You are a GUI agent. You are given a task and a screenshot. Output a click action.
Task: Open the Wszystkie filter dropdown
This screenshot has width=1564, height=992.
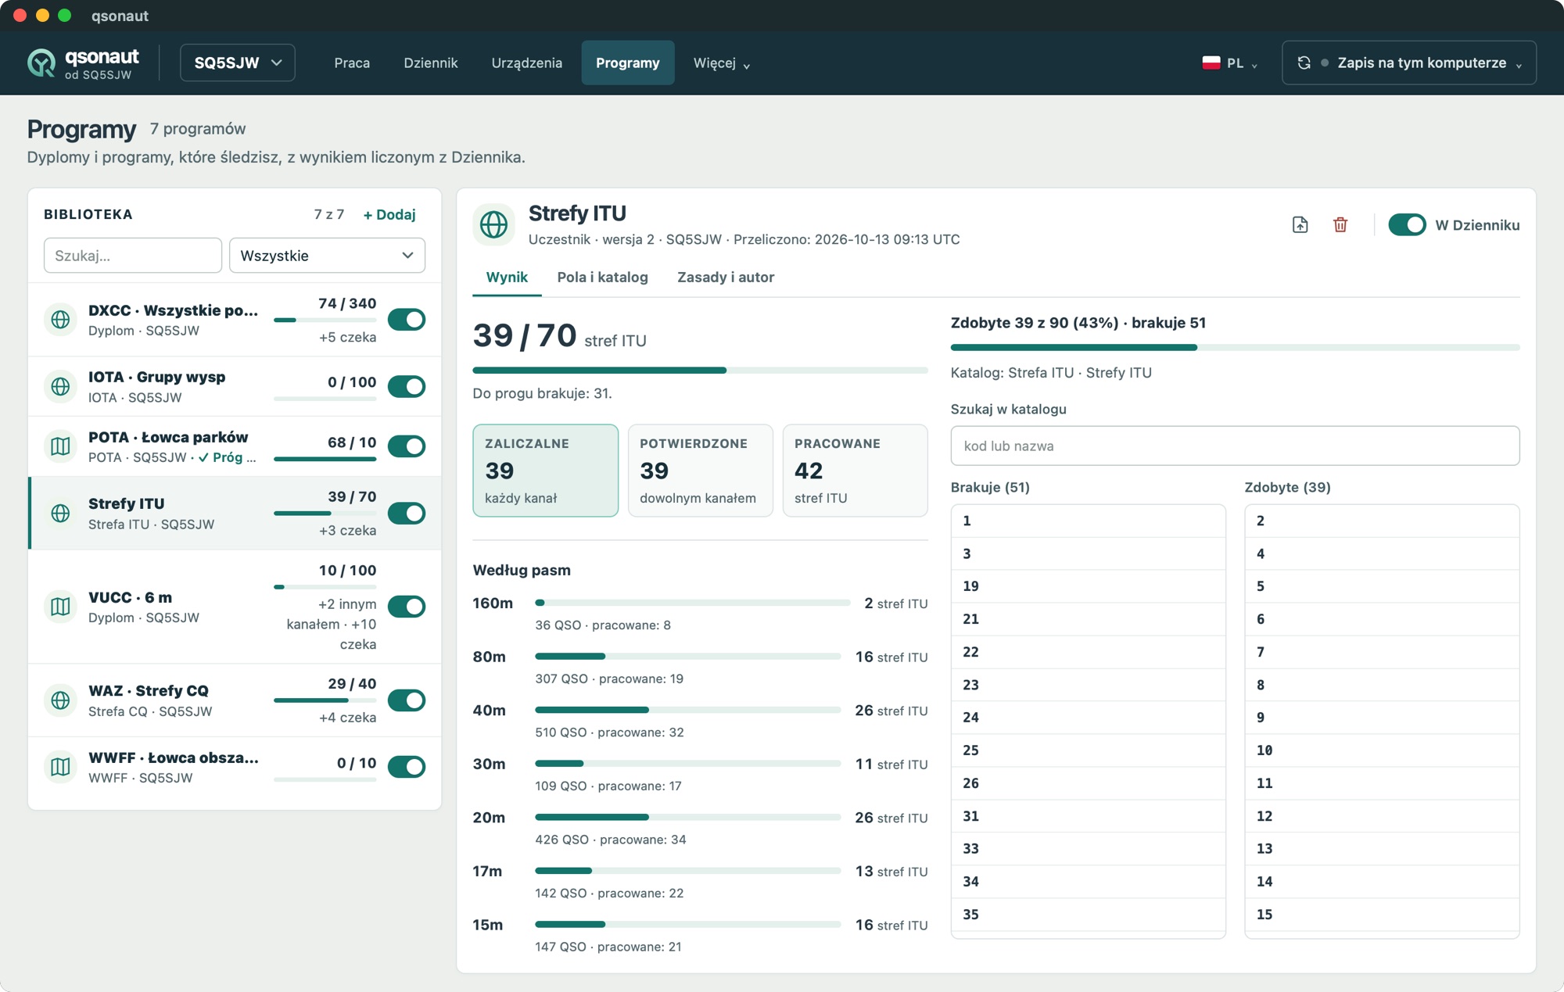pos(327,256)
